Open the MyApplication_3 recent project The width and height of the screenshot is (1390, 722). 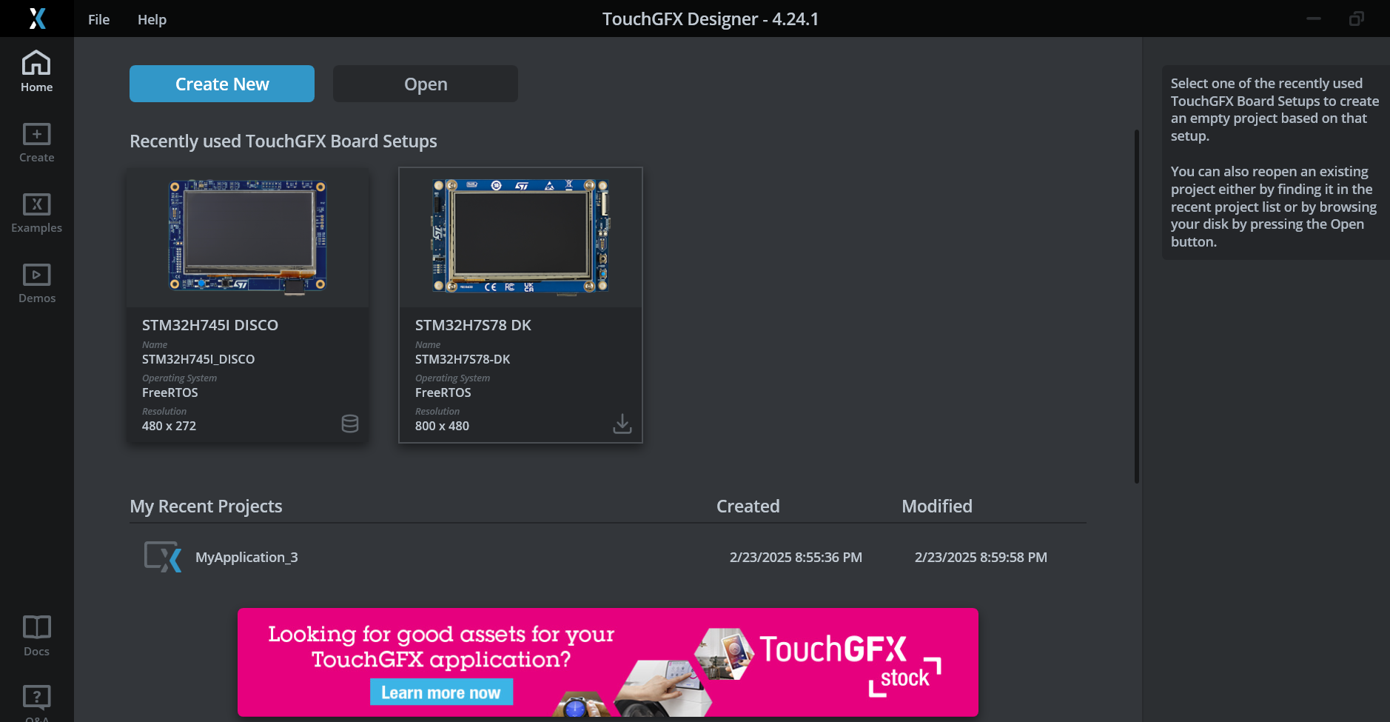607,557
